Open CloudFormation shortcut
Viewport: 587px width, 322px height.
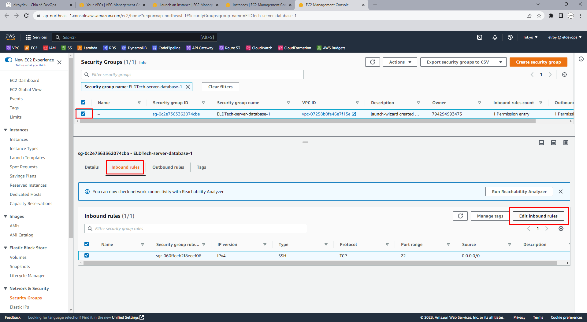click(x=295, y=48)
